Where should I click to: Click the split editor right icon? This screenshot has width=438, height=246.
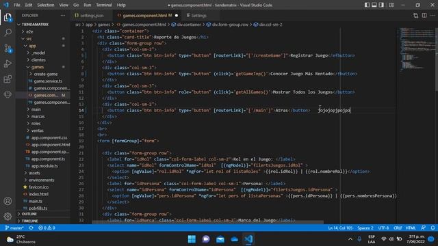424,16
